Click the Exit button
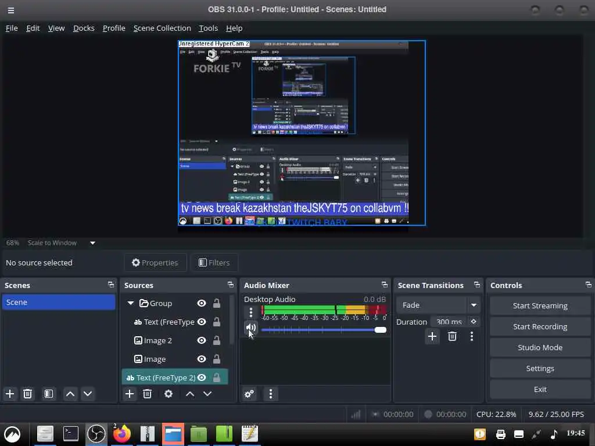The image size is (595, 446). pos(540,389)
